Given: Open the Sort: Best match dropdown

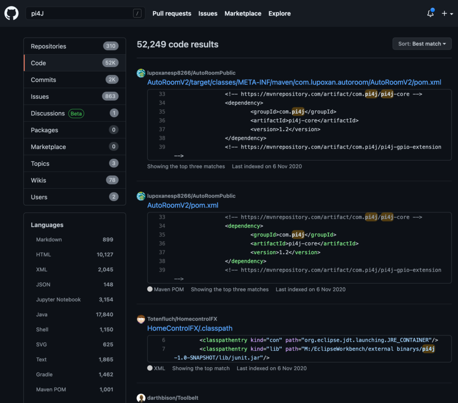Looking at the screenshot, I should (422, 44).
